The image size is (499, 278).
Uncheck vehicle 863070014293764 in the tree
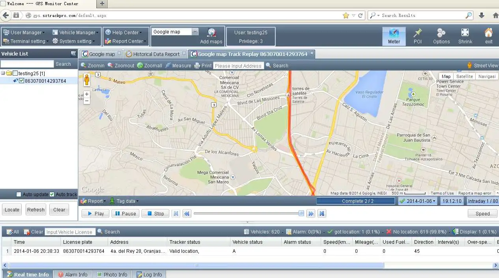pyautogui.click(x=22, y=81)
